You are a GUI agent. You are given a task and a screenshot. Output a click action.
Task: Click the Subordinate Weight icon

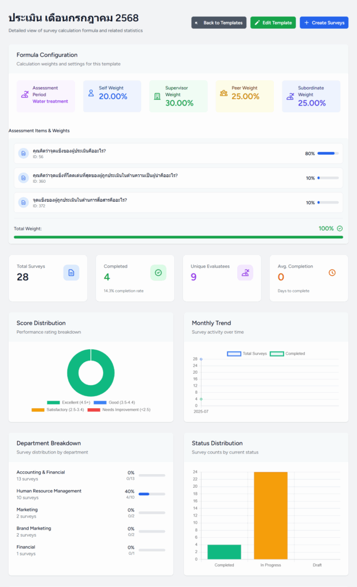tap(289, 96)
